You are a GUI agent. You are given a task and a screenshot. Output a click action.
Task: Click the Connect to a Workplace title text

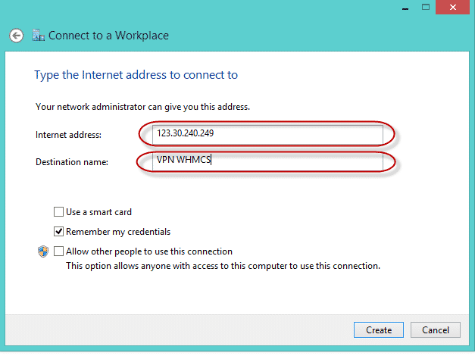pyautogui.click(x=108, y=36)
